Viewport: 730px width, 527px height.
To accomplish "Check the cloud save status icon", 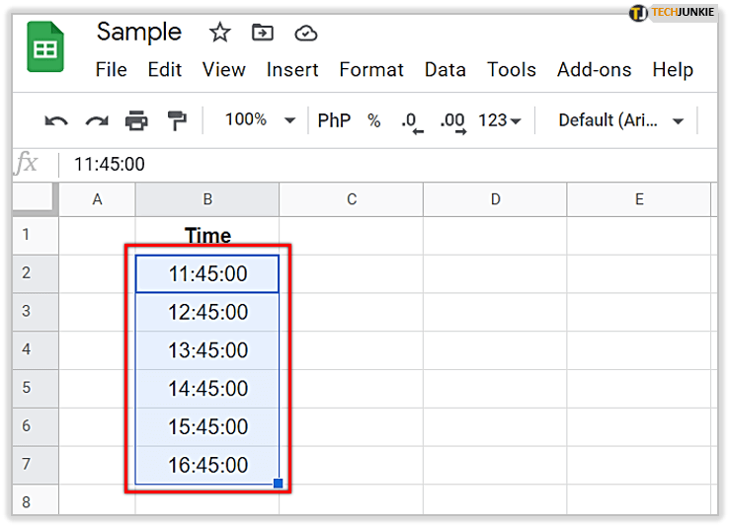I will 306,33.
